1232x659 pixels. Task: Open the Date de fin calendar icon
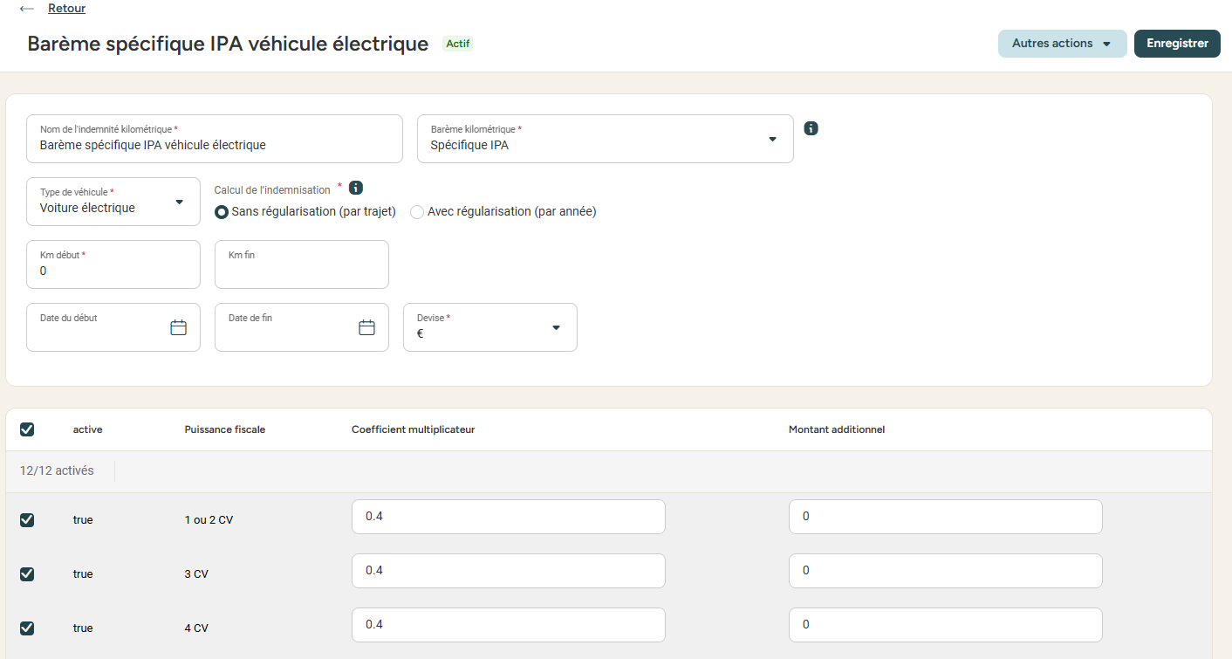(367, 327)
